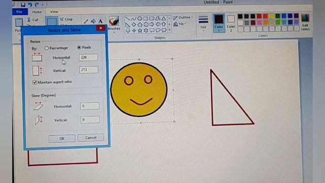Click the Skew Vertical degrees field
This screenshot has width=325, height=183.
click(x=90, y=120)
